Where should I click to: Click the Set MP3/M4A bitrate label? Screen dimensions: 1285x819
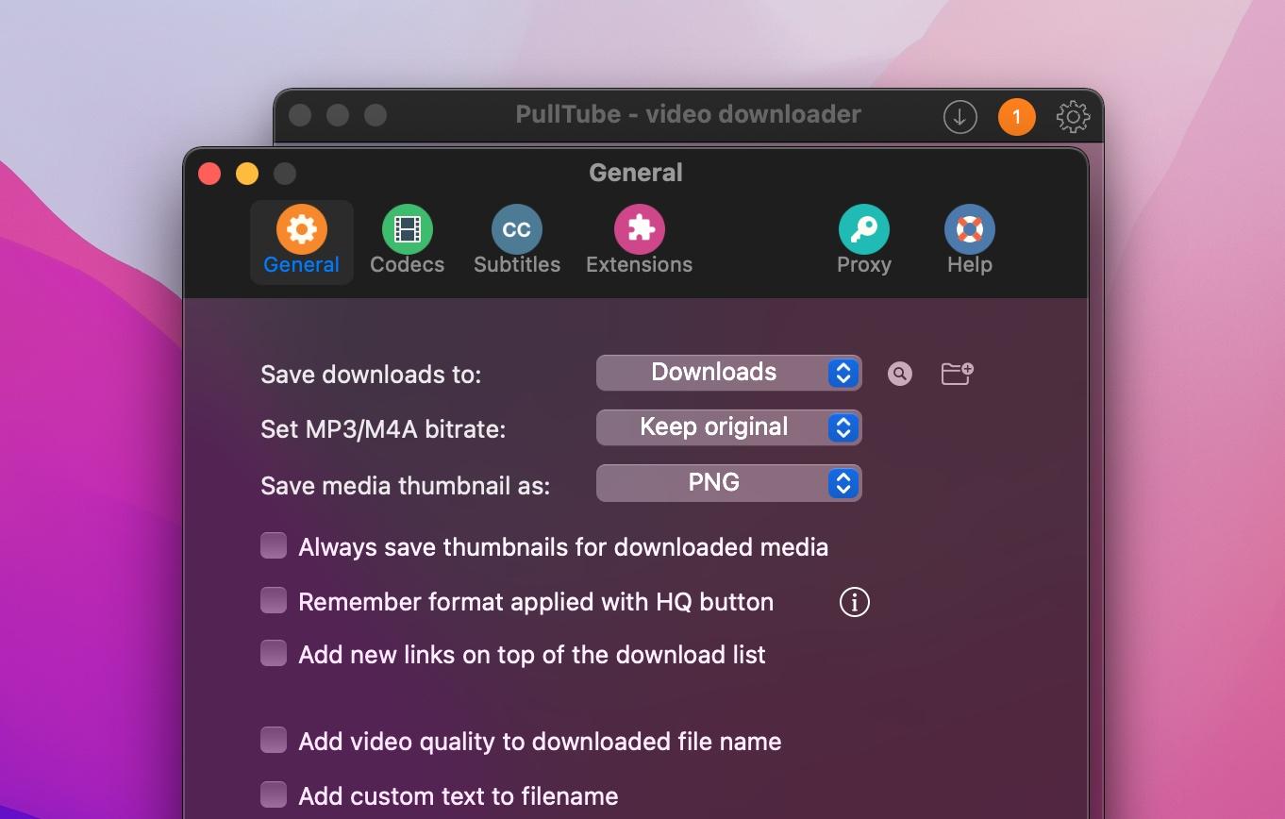[383, 429]
